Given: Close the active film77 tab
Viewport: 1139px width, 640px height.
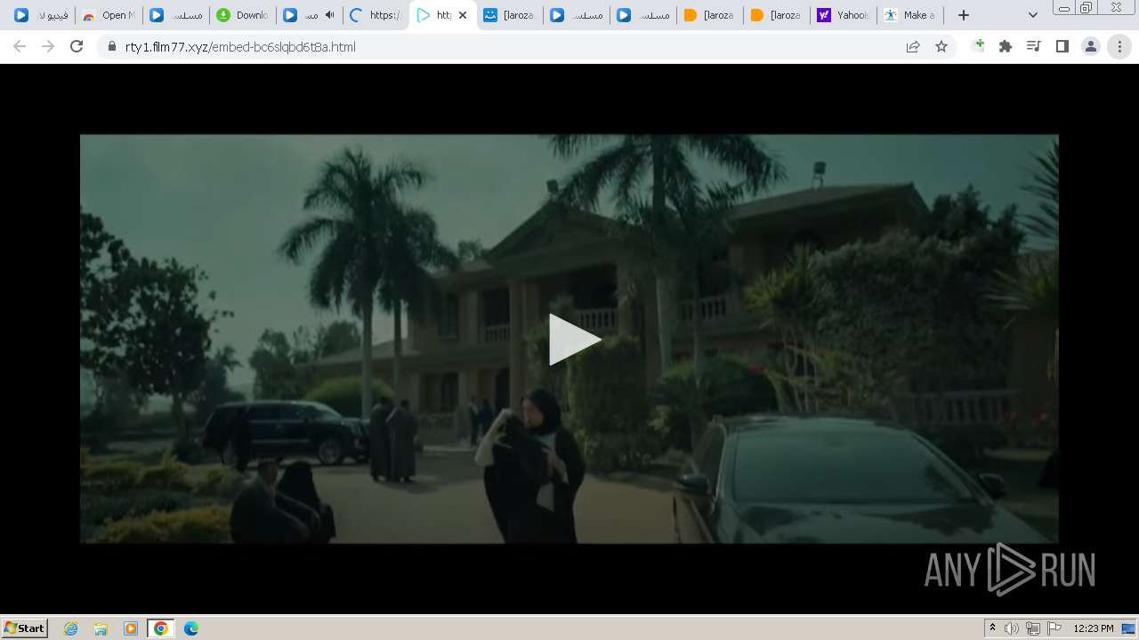Looking at the screenshot, I should pyautogui.click(x=463, y=15).
